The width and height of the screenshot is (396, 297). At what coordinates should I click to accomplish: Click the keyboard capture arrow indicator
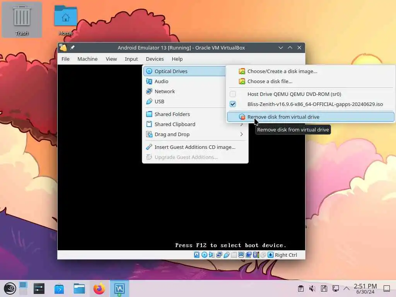coord(270,255)
